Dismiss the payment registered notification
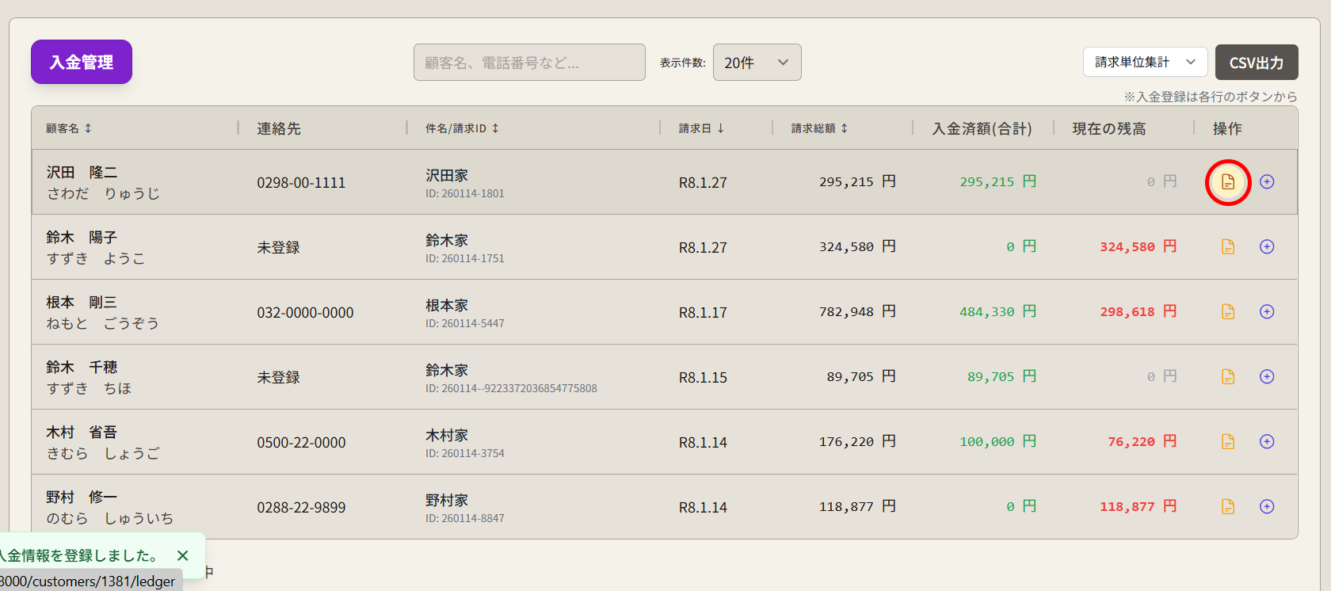 pyautogui.click(x=183, y=556)
